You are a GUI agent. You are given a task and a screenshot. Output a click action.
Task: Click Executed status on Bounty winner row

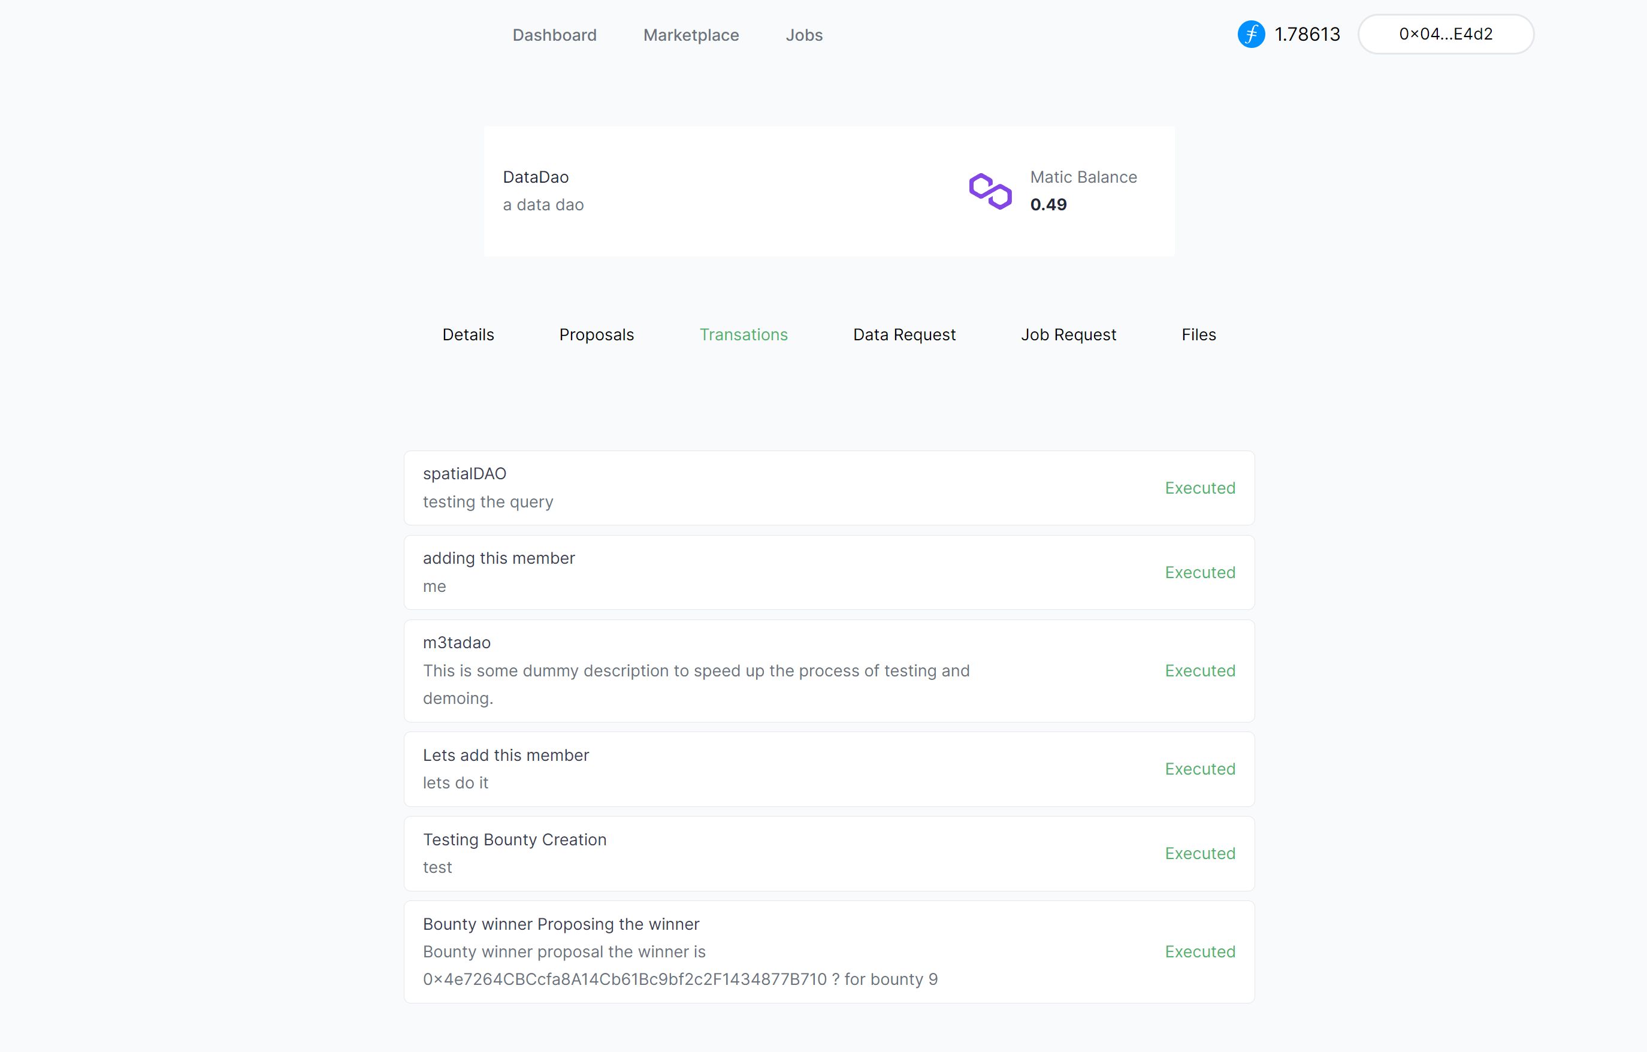point(1199,951)
